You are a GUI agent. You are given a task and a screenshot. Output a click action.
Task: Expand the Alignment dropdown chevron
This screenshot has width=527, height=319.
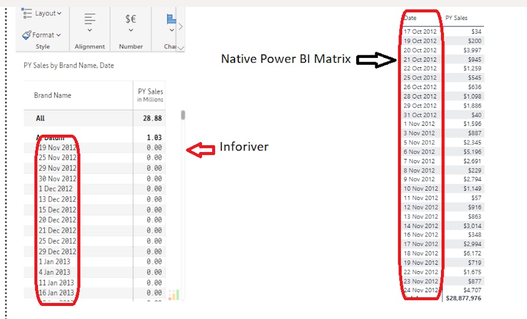coord(90,30)
